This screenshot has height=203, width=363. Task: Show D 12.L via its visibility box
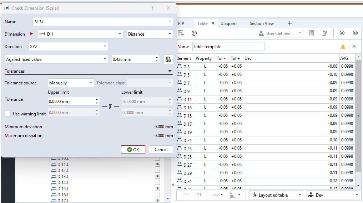[x=157, y=171]
